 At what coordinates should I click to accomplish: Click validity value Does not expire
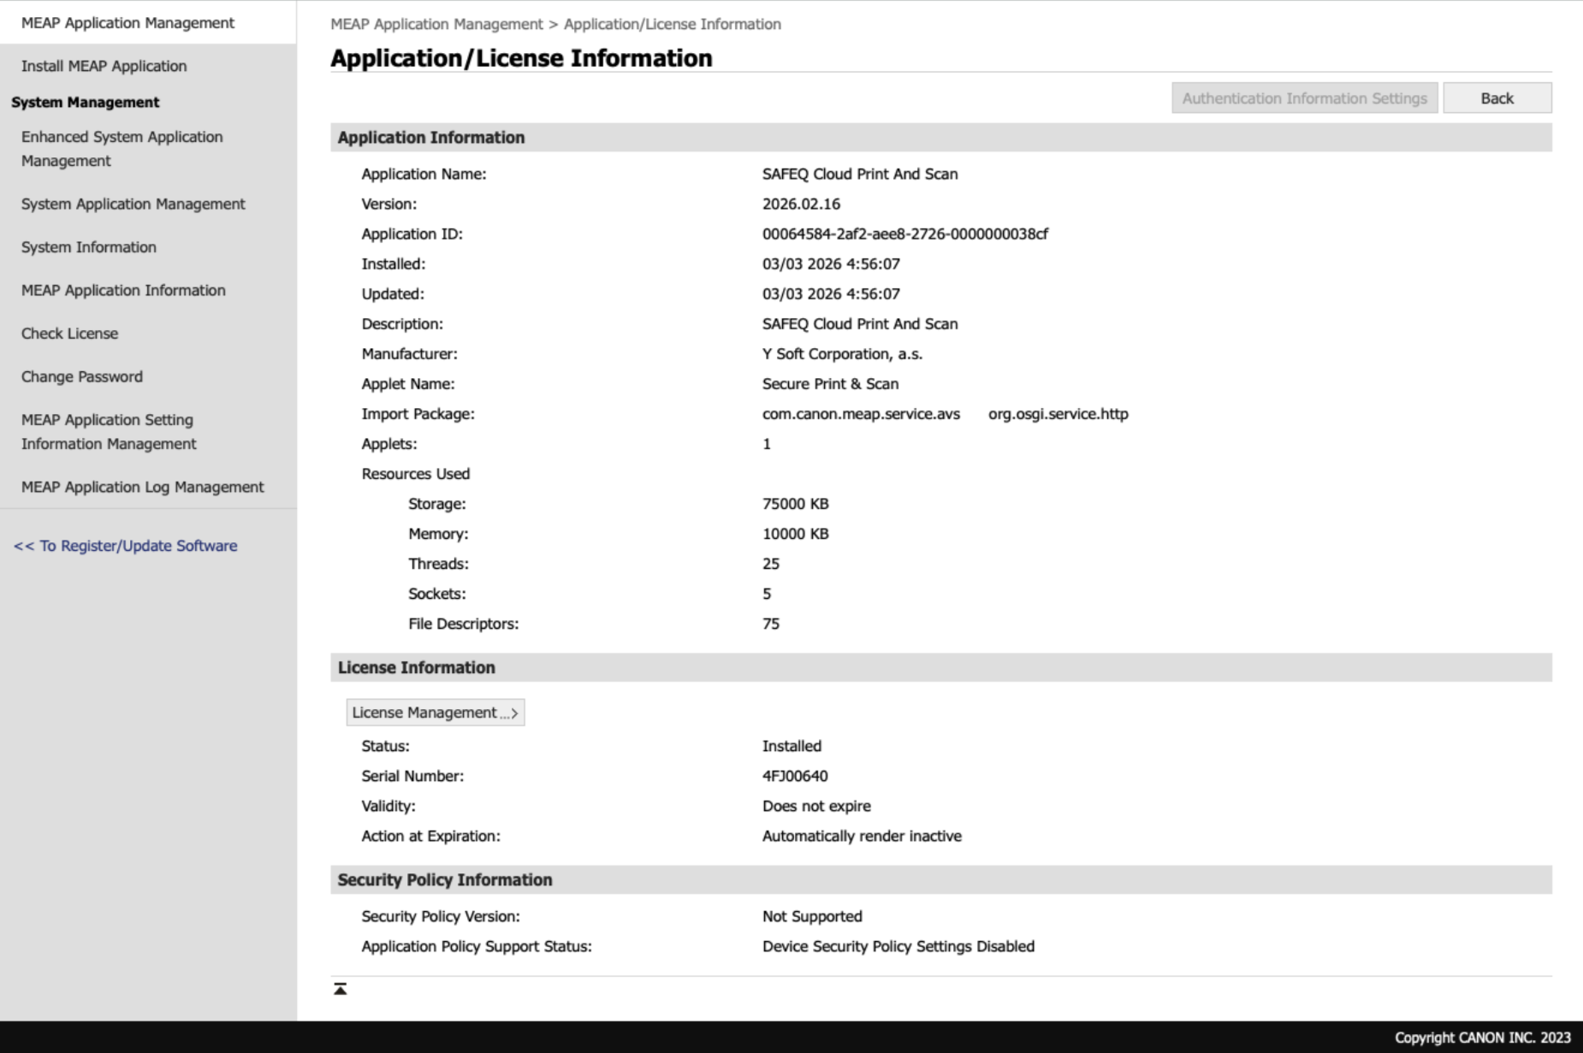(x=816, y=806)
